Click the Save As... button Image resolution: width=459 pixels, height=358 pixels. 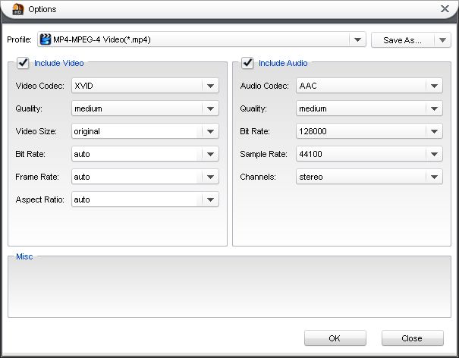403,39
